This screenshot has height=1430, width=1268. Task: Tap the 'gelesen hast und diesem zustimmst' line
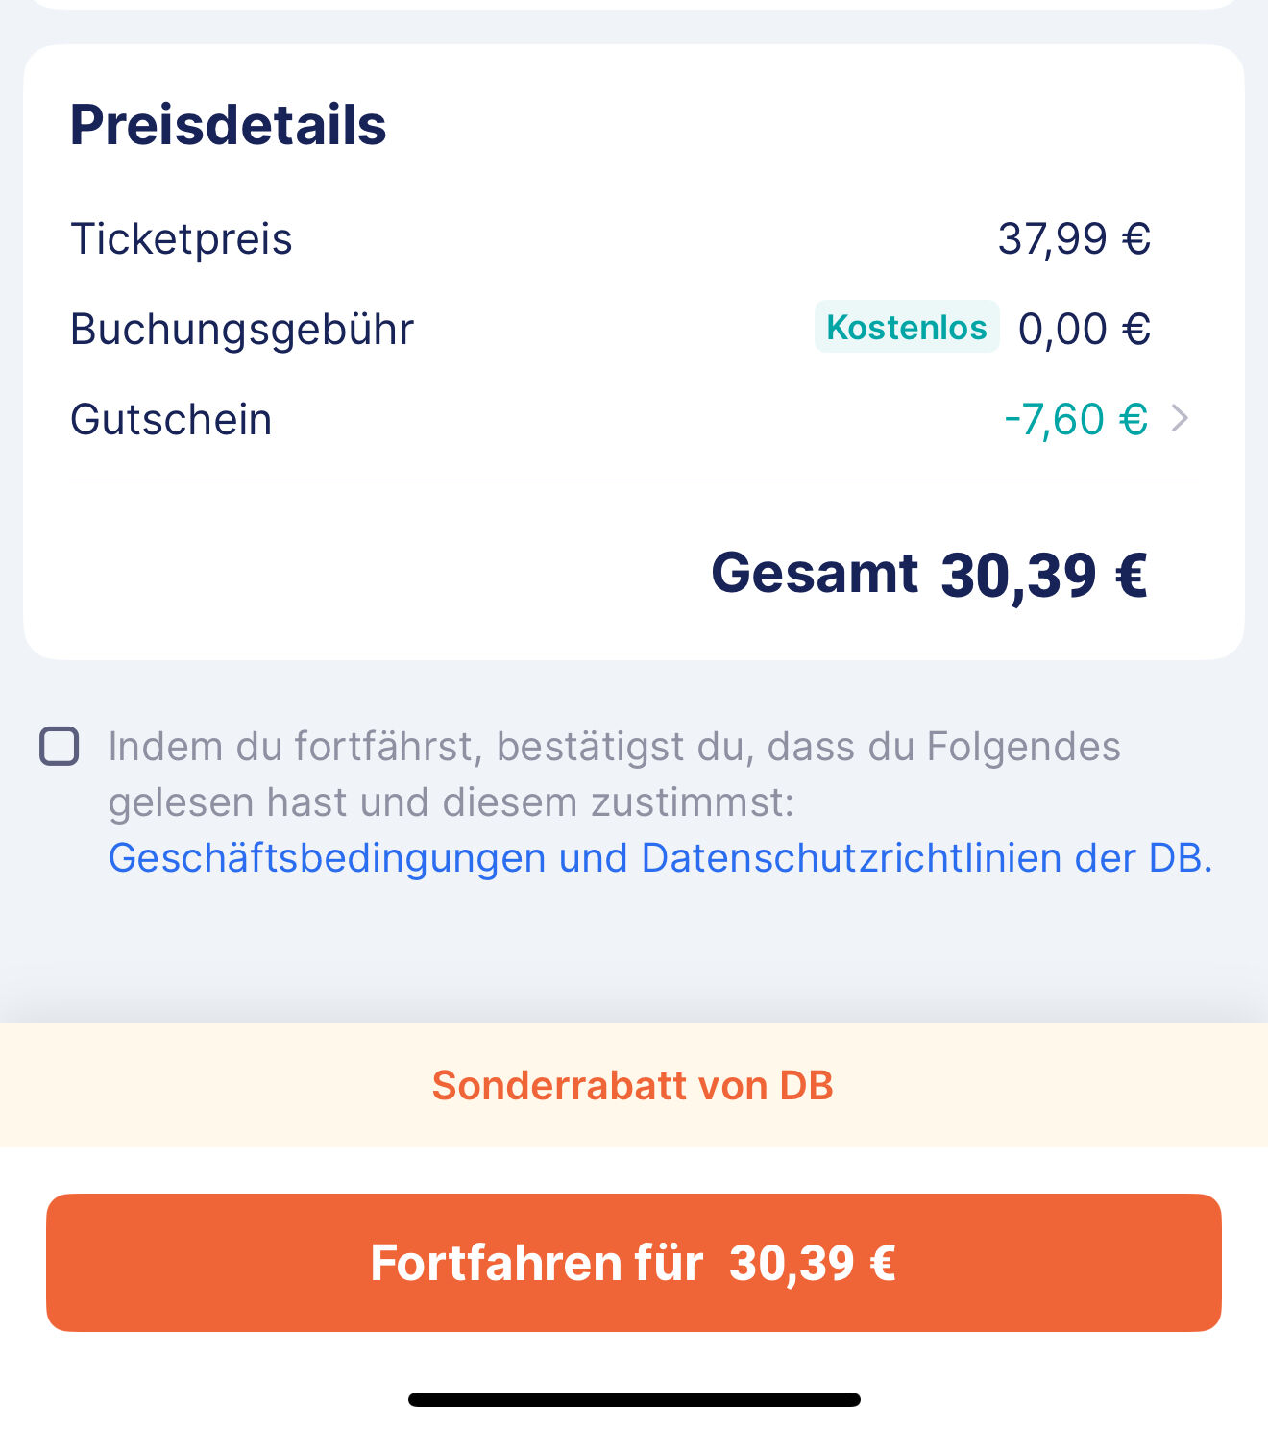pos(451,802)
